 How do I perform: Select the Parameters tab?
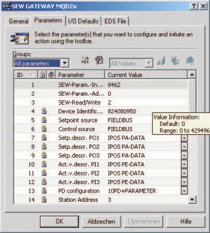coord(48,20)
